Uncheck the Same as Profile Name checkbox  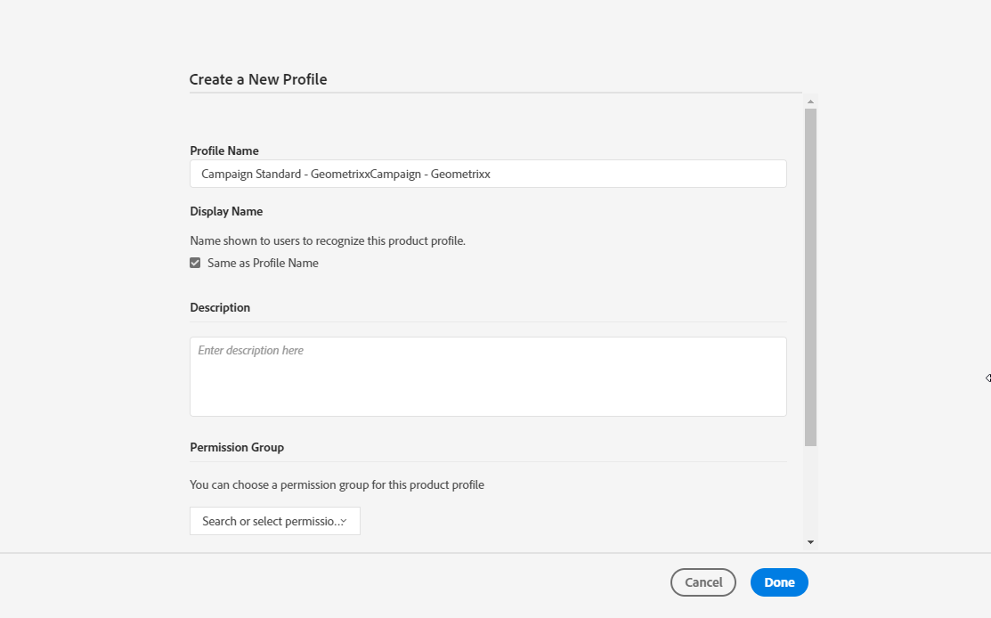tap(195, 263)
